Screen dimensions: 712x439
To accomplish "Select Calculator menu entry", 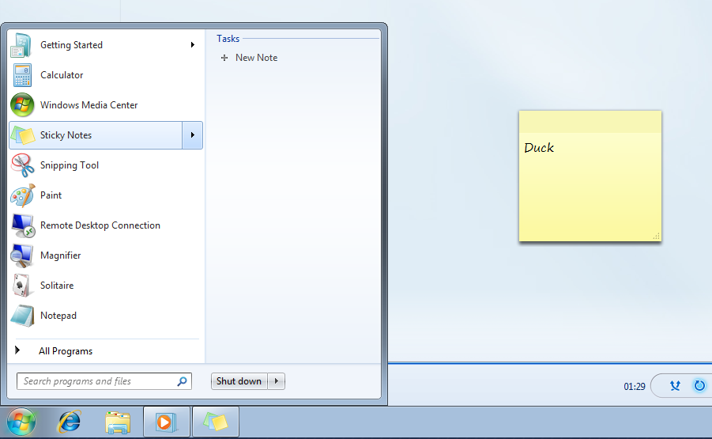I will point(106,75).
